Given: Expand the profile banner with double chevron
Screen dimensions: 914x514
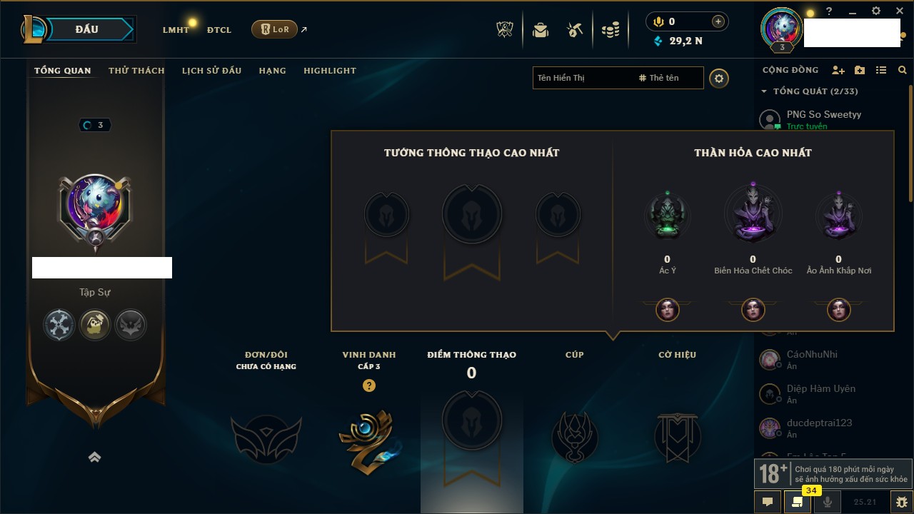Looking at the screenshot, I should pos(94,458).
